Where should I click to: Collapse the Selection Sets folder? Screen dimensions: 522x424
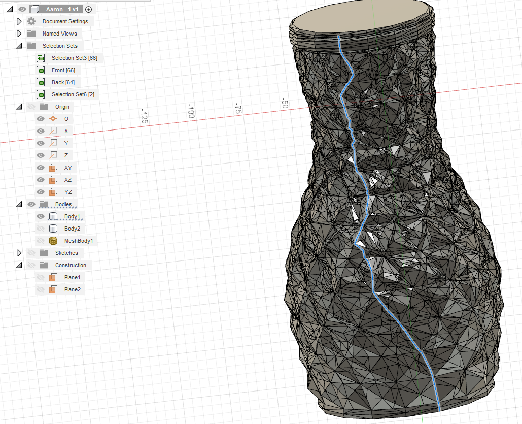[x=19, y=46]
